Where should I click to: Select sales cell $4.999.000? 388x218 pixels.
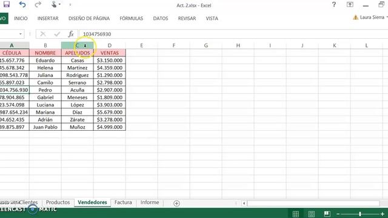(x=110, y=127)
